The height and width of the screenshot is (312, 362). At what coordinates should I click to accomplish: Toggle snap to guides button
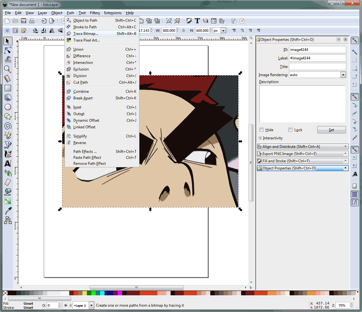tap(355, 203)
